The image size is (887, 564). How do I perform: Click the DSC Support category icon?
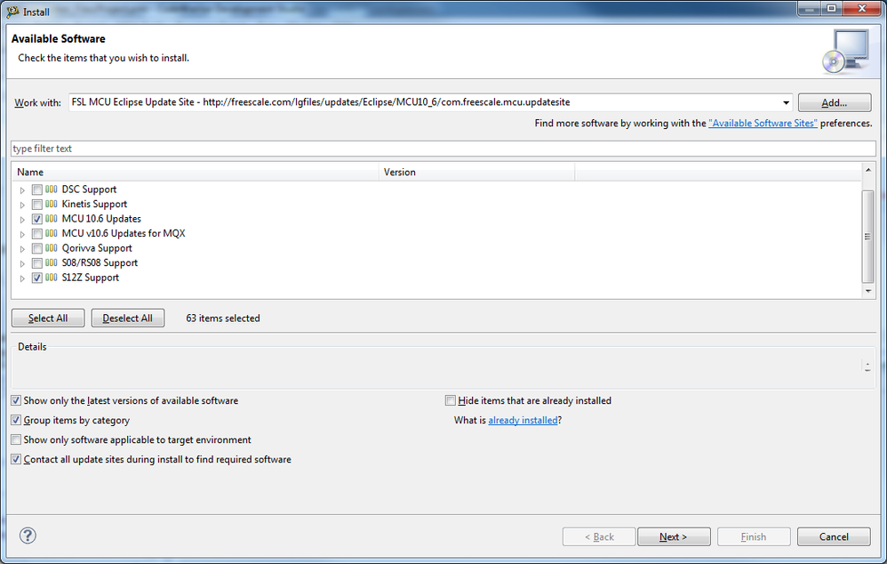pyautogui.click(x=51, y=189)
